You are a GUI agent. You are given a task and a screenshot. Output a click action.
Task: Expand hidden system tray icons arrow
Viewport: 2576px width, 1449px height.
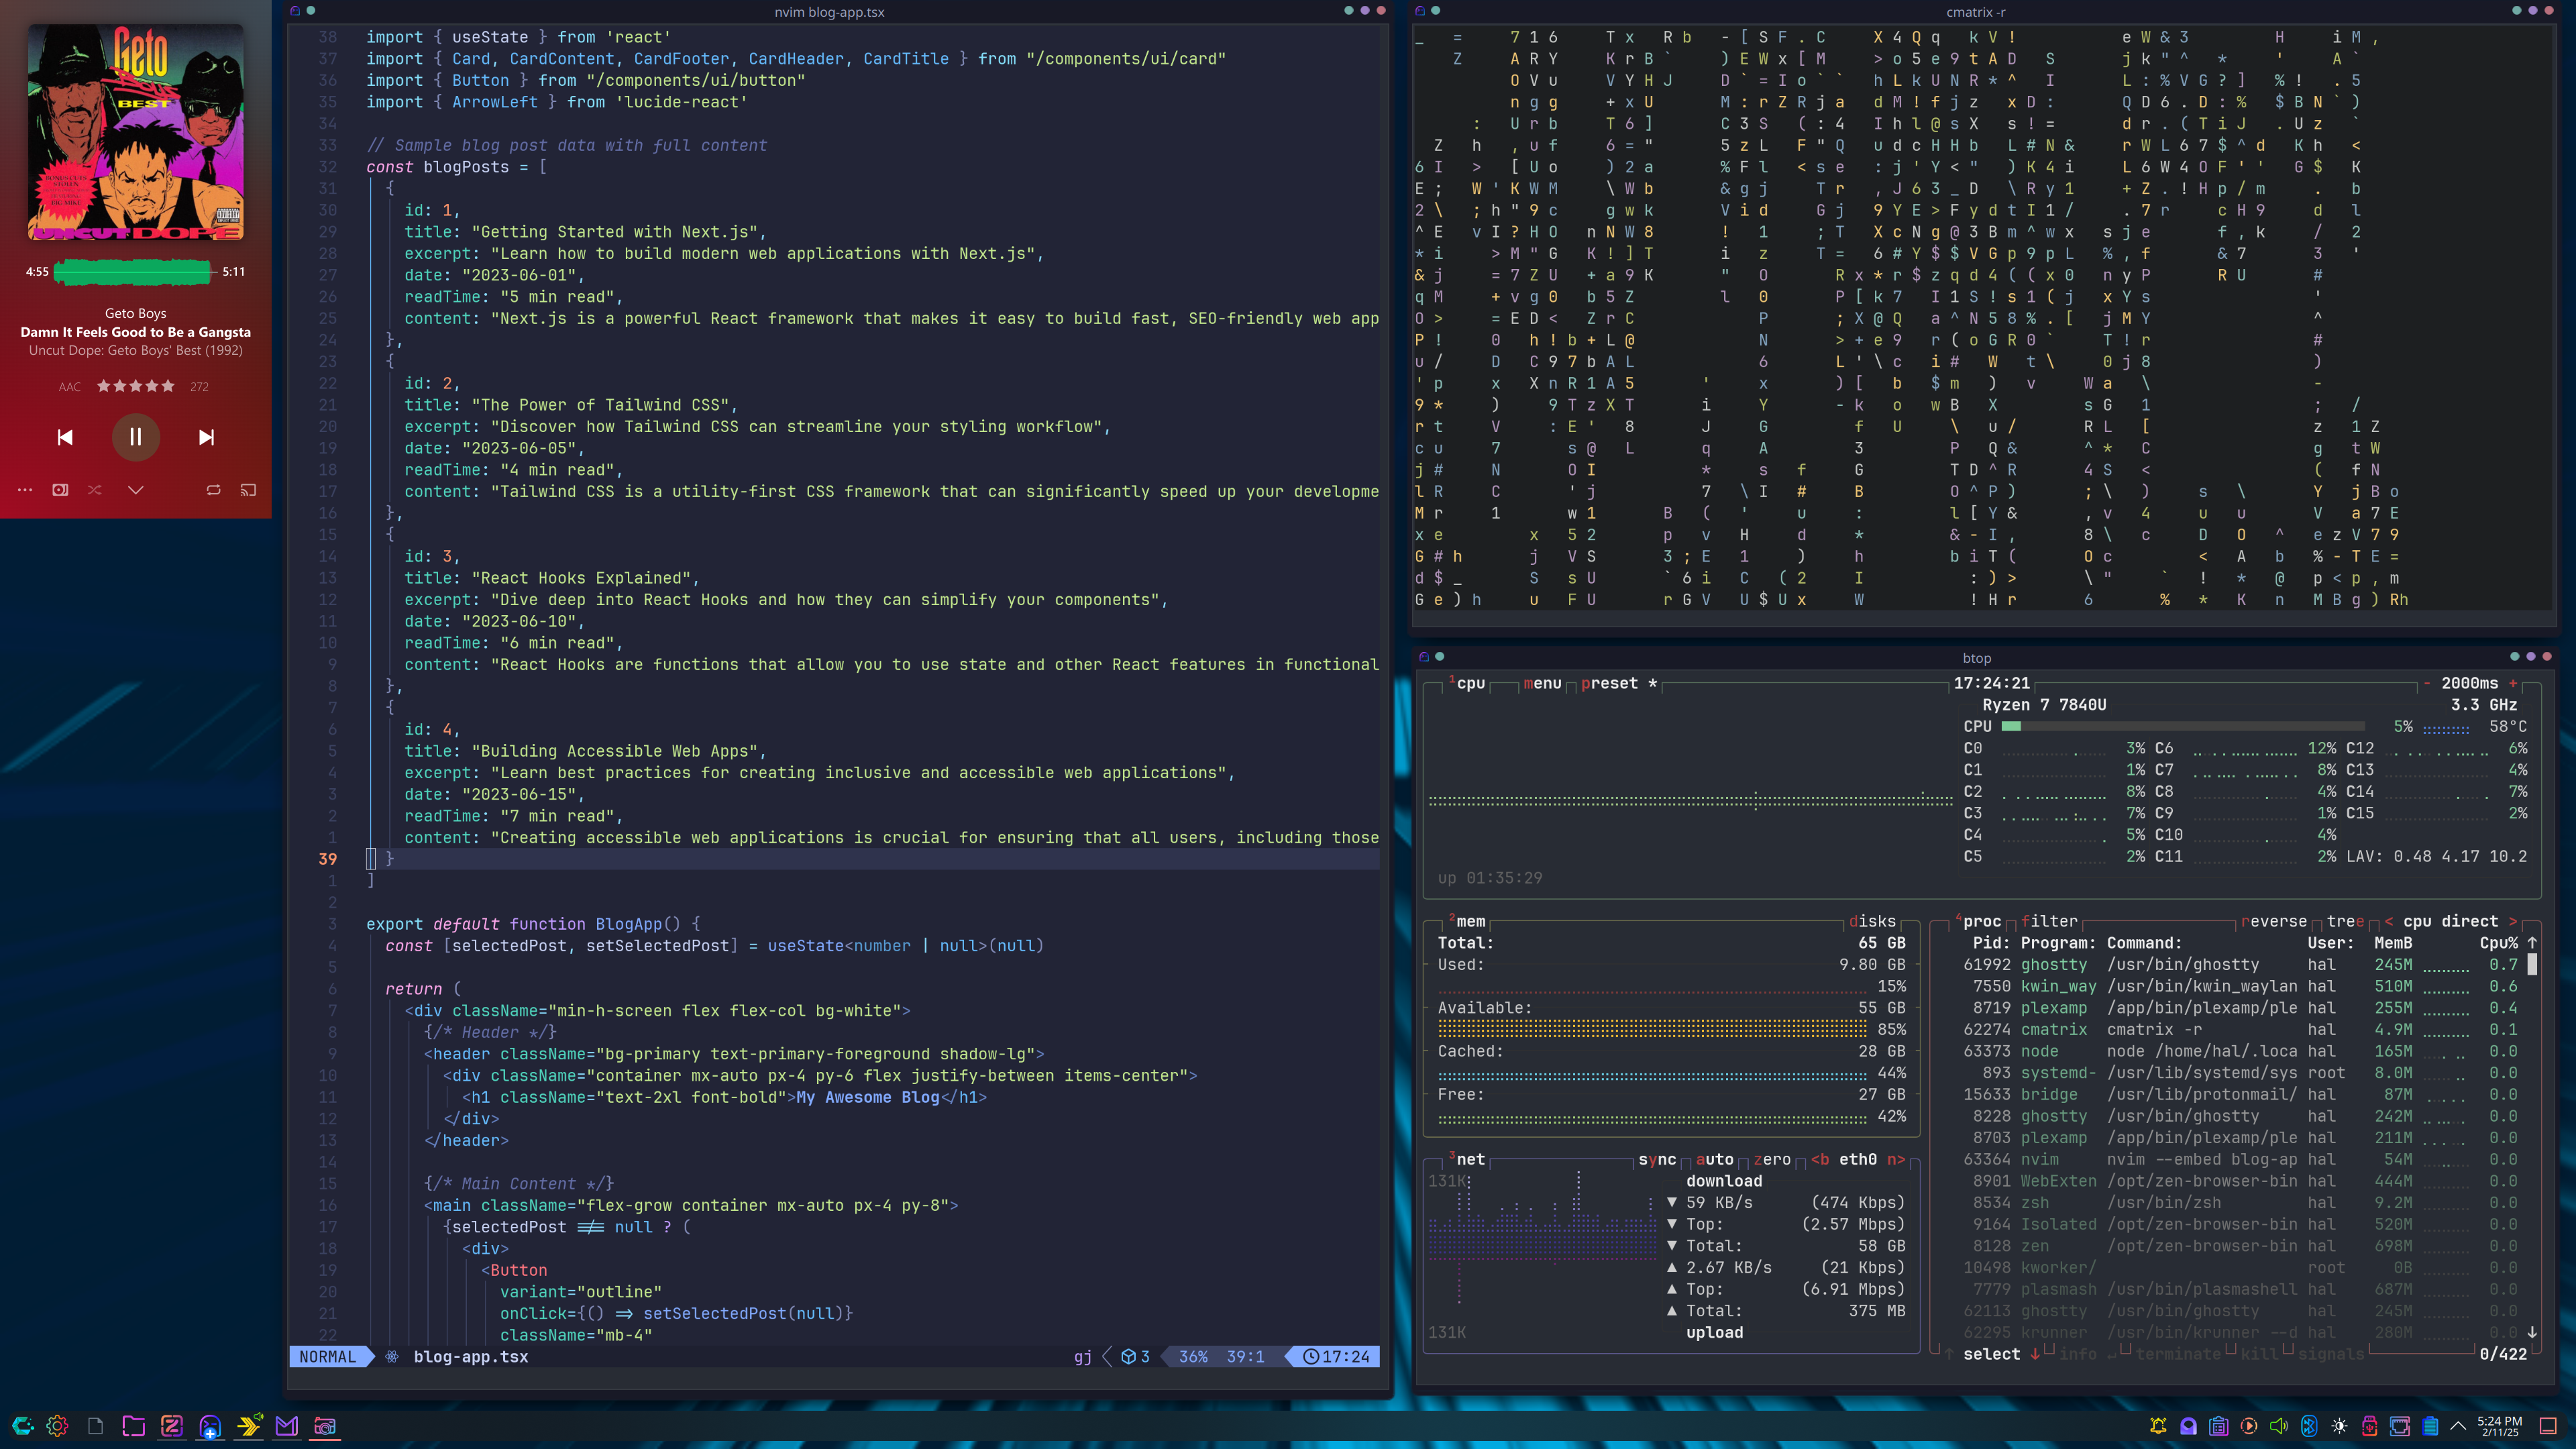coord(2458,1426)
